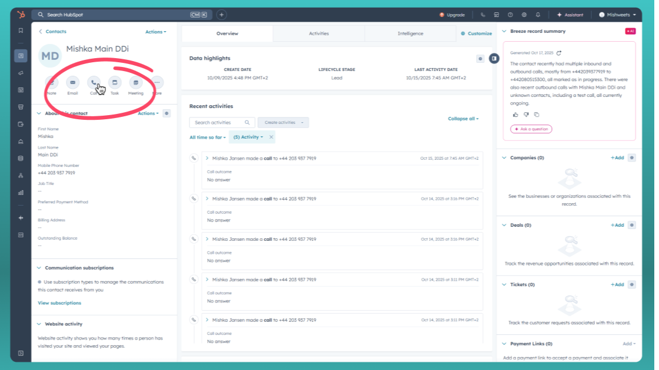
Task: Open the Mishweets account menu
Action: coord(617,15)
